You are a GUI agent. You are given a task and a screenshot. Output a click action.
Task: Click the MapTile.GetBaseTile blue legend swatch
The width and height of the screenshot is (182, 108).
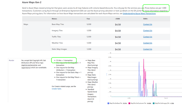[108, 103]
